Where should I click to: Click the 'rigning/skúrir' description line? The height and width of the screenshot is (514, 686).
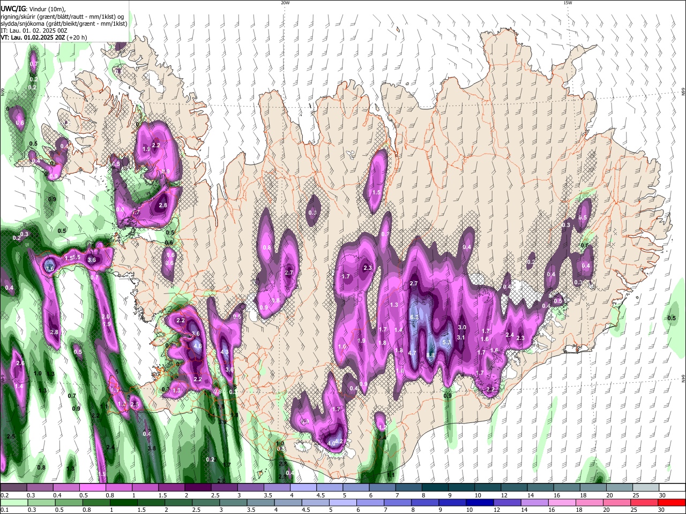pyautogui.click(x=62, y=17)
